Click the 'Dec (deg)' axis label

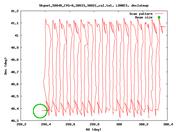(5, 66)
